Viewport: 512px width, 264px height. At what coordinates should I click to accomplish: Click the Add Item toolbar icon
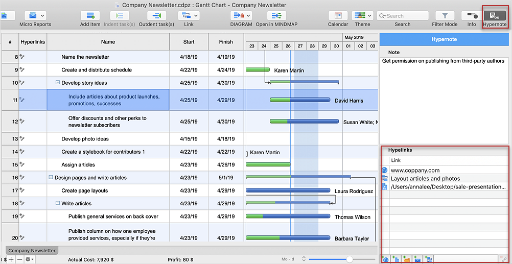pos(90,16)
